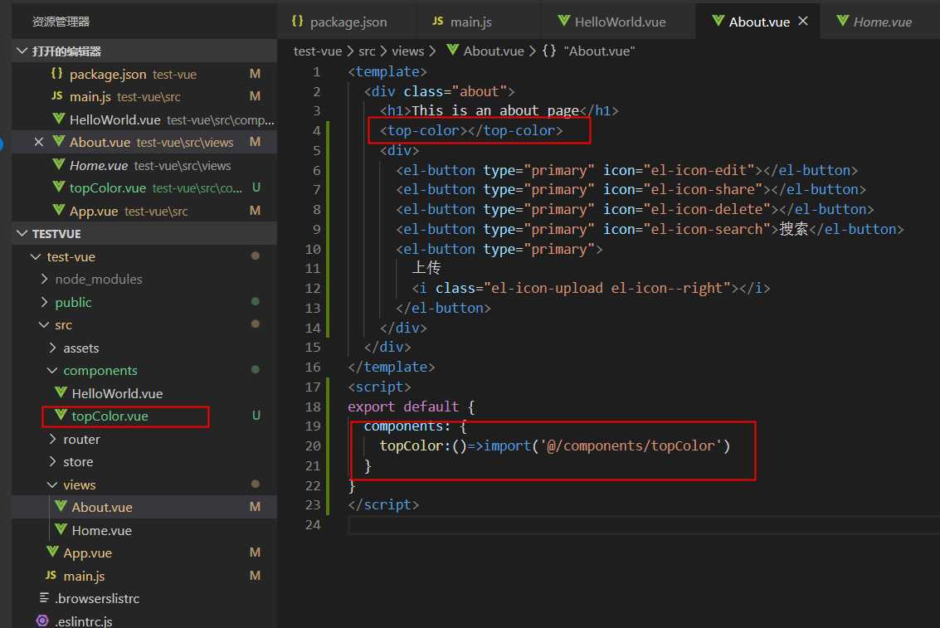This screenshot has height=628, width=940.
Task: Click the Vue icon beside App.vue in src
Action: (53, 552)
